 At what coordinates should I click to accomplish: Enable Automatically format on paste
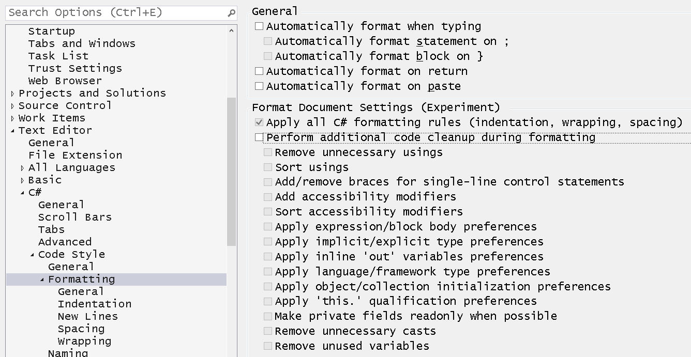click(259, 86)
